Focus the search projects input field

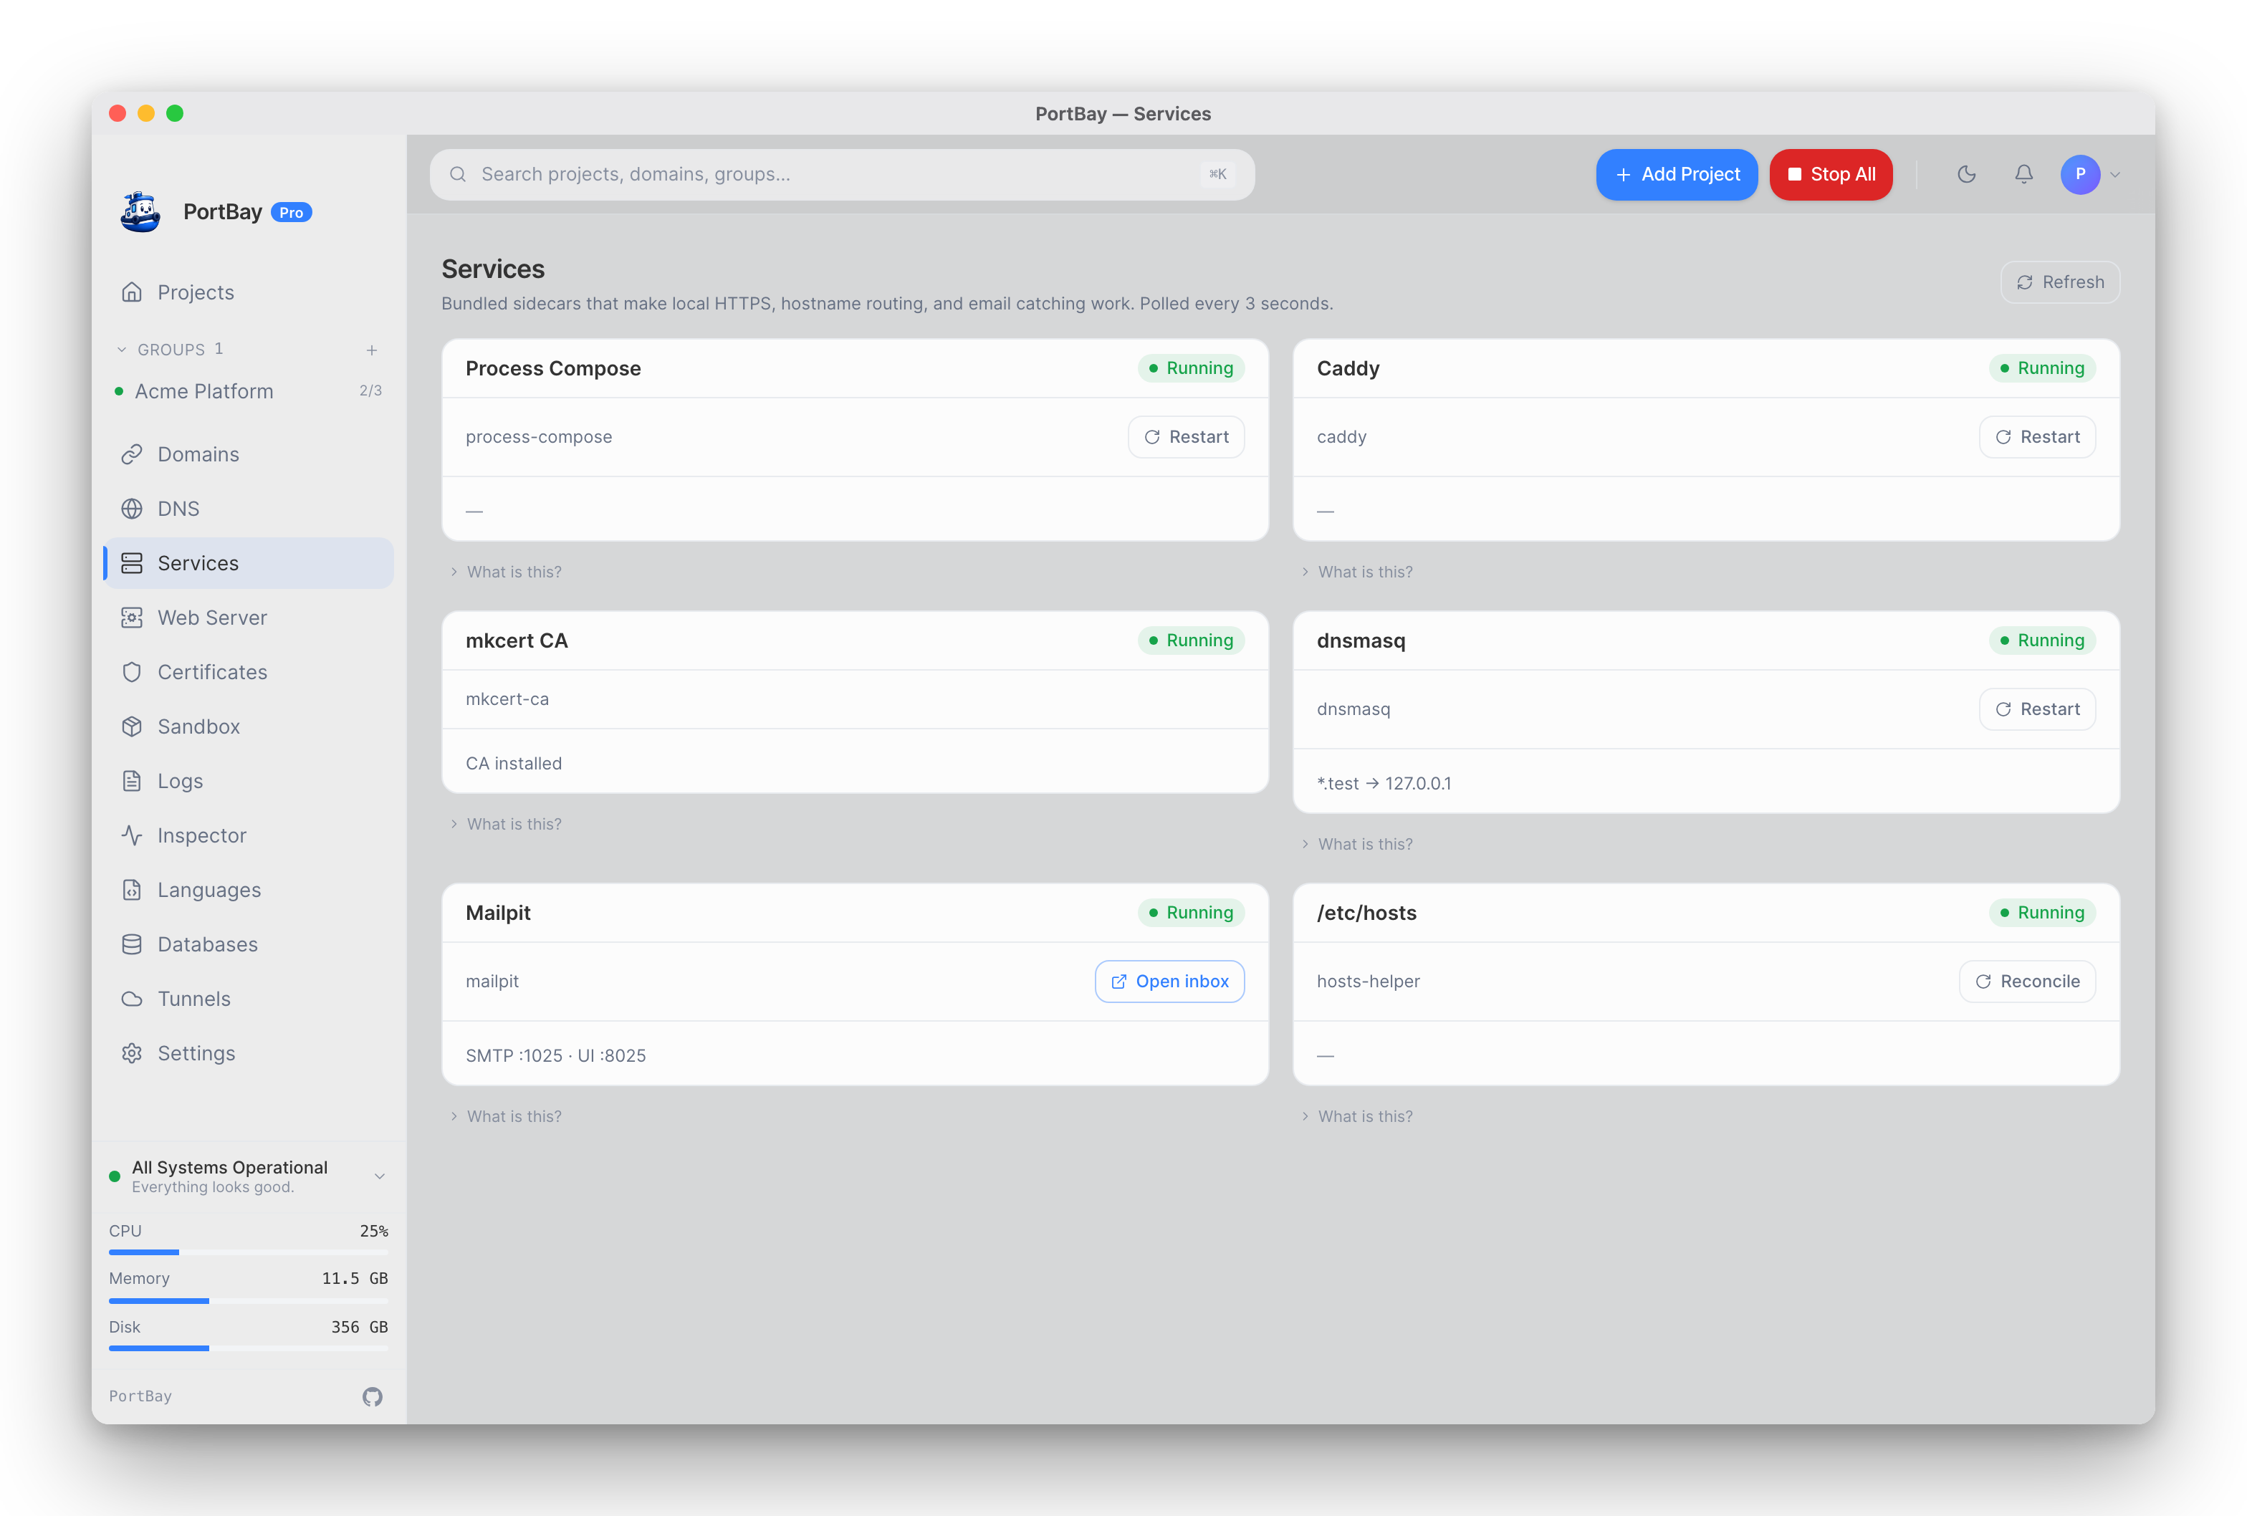pos(842,174)
